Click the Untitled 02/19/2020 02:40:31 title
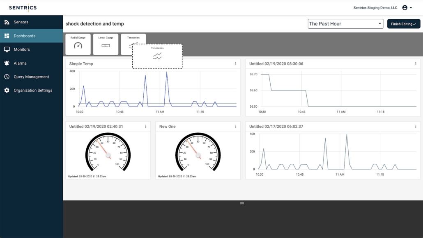Image resolution: width=423 pixels, height=238 pixels. 96,127
